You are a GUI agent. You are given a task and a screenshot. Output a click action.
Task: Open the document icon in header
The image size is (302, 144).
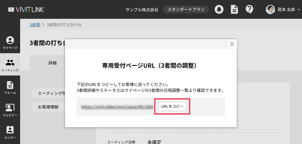234,9
